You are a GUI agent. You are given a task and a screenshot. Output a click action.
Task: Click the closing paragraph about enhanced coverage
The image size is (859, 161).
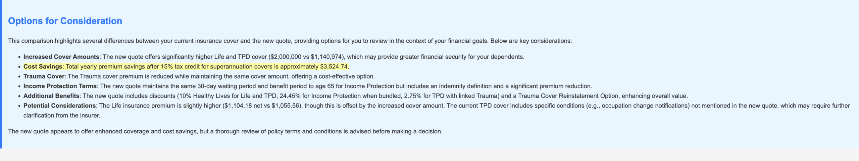coord(225,131)
